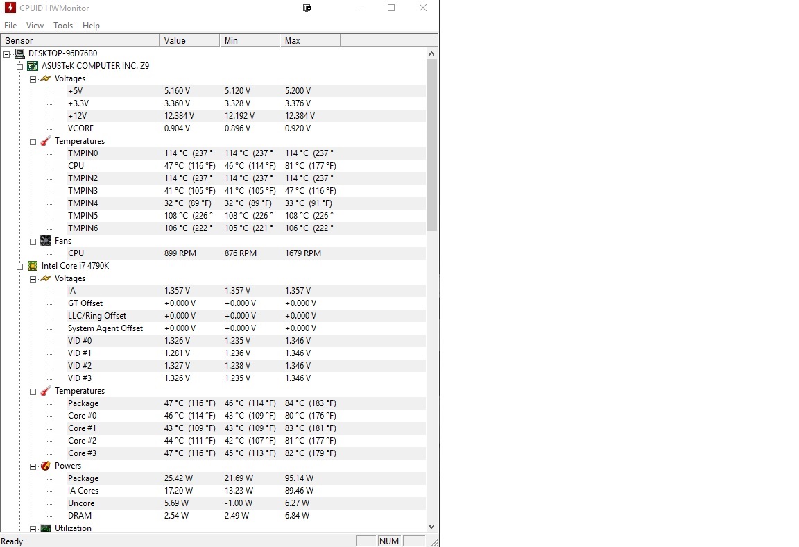Select the +12V voltage row
Image resolution: width=799 pixels, height=547 pixels.
tap(246, 116)
